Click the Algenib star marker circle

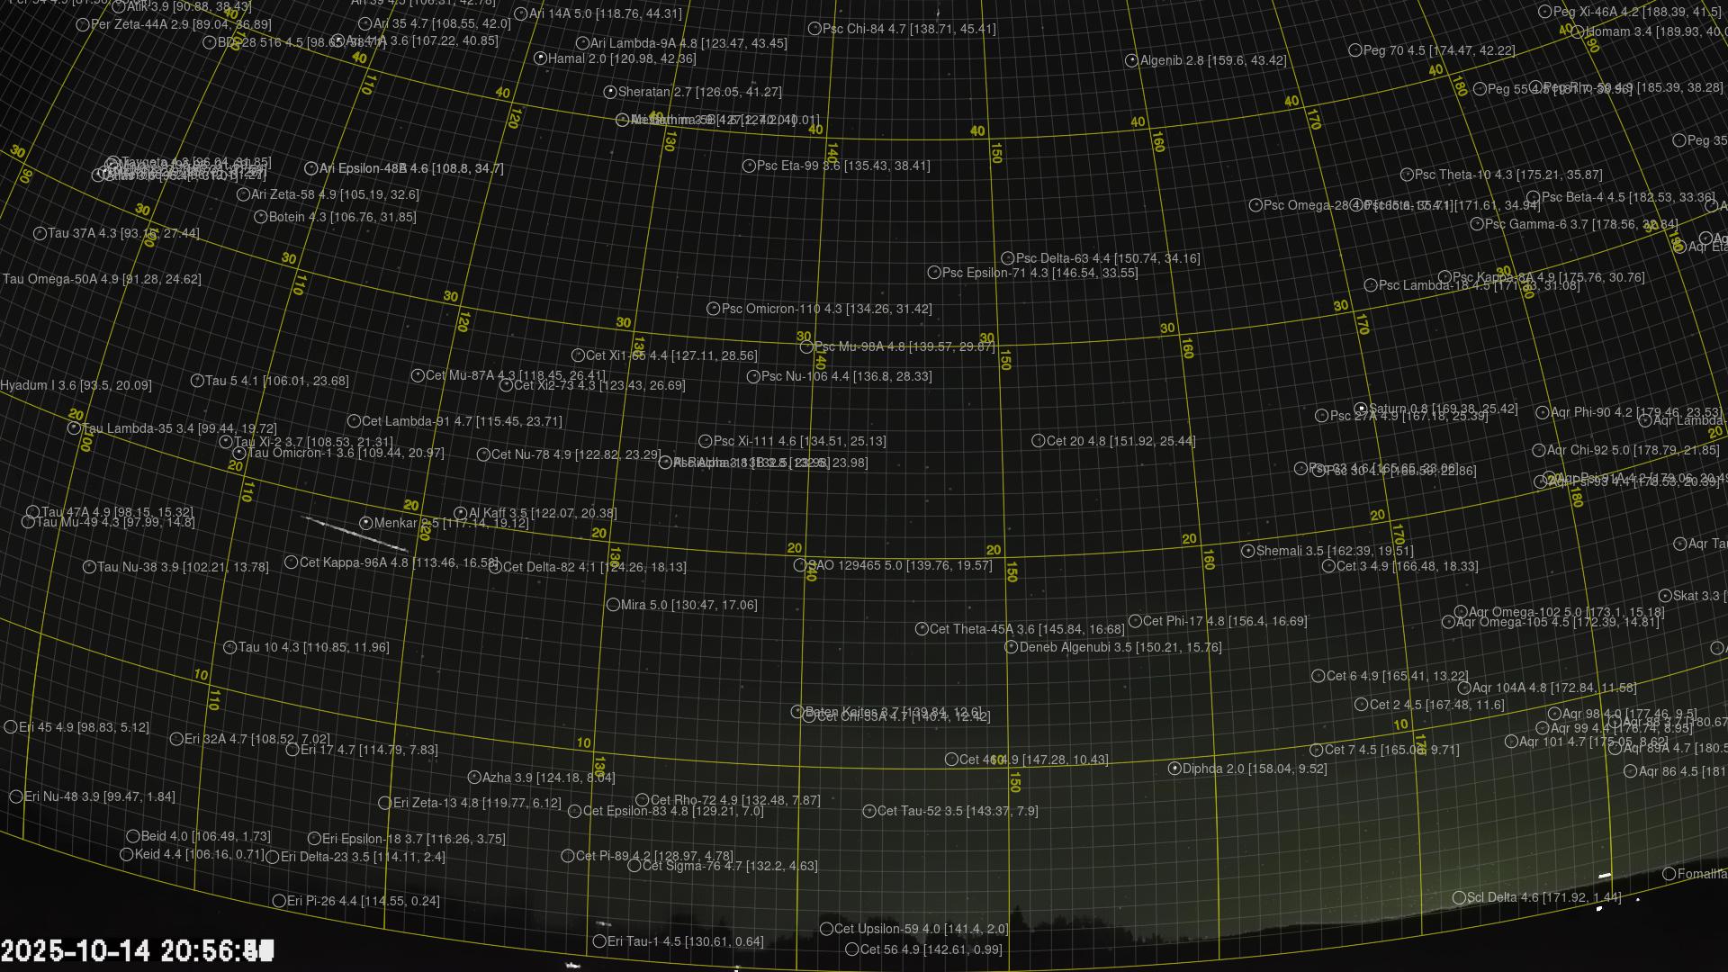tap(1132, 60)
